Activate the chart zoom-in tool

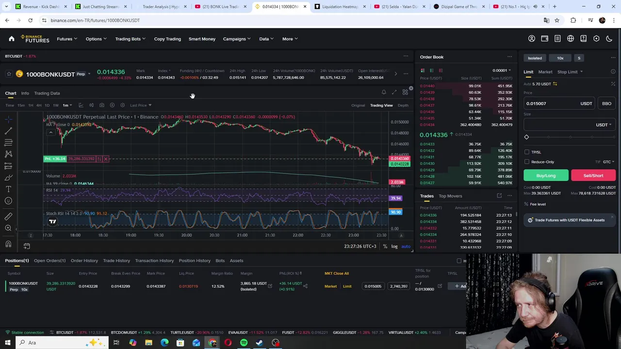8,228
